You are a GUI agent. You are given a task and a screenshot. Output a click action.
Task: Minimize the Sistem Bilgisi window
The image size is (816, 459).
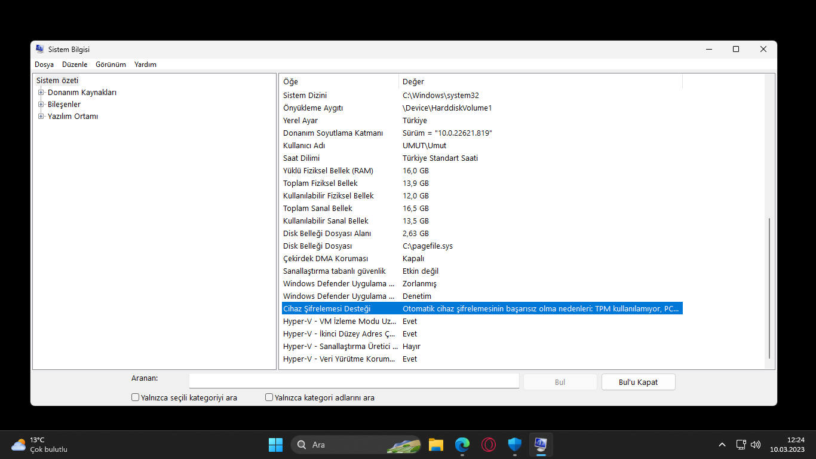(x=709, y=50)
